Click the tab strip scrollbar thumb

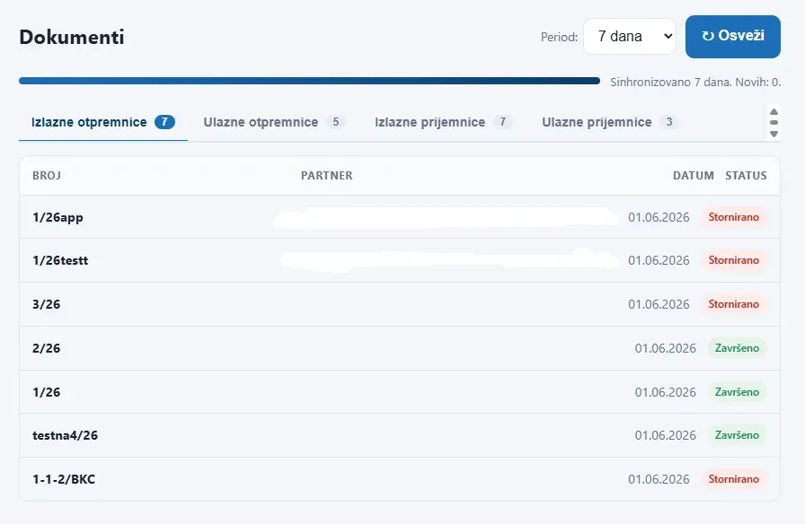[774, 123]
